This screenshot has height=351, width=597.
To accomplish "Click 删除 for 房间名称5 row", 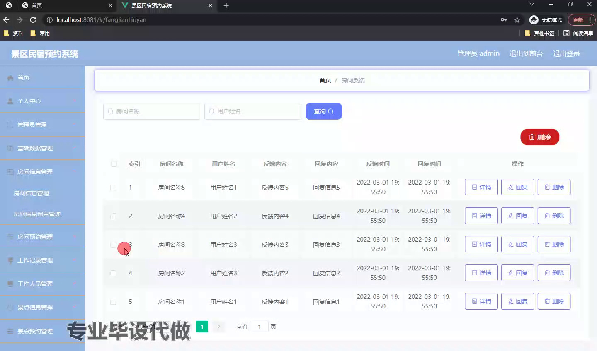I will click(554, 187).
